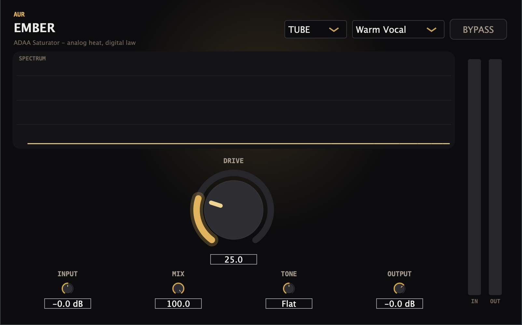Click the INPUT gain knob
The height and width of the screenshot is (325, 522).
pyautogui.click(x=67, y=288)
